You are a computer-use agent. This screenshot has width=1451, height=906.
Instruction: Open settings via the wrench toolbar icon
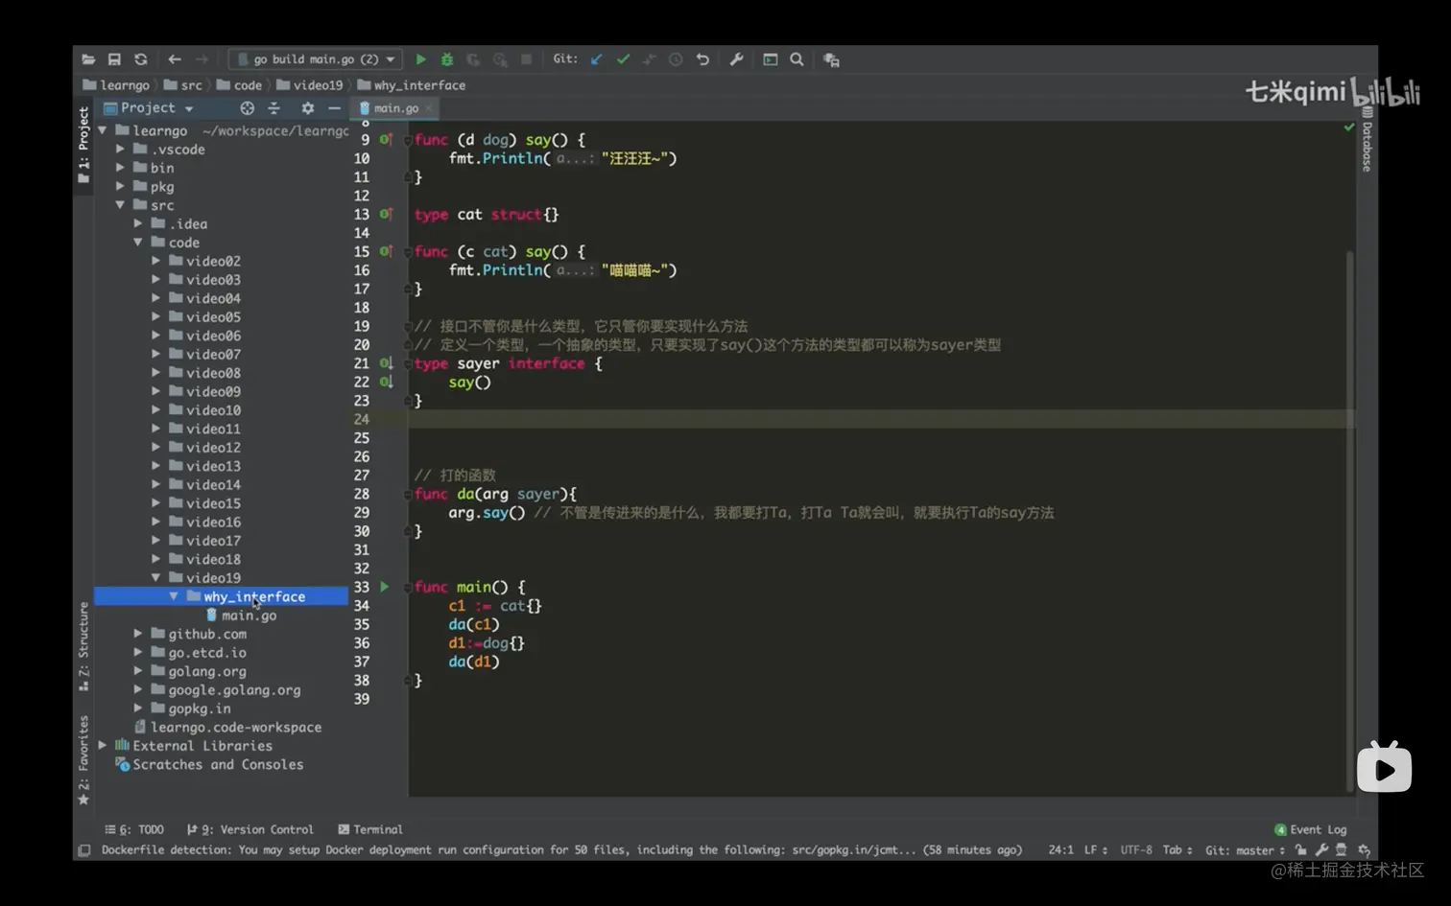tap(736, 59)
